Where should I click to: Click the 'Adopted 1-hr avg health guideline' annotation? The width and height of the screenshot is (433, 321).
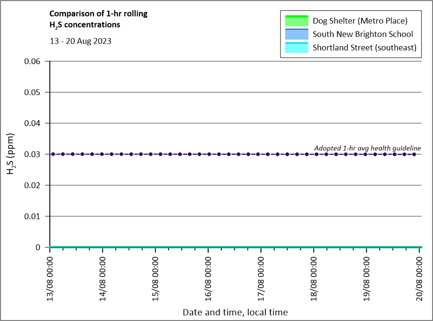point(368,148)
